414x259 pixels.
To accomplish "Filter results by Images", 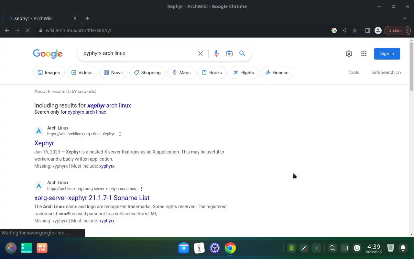I will (x=49, y=73).
